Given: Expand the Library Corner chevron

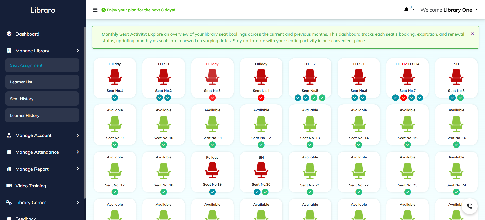Looking at the screenshot, I should coord(78,202).
